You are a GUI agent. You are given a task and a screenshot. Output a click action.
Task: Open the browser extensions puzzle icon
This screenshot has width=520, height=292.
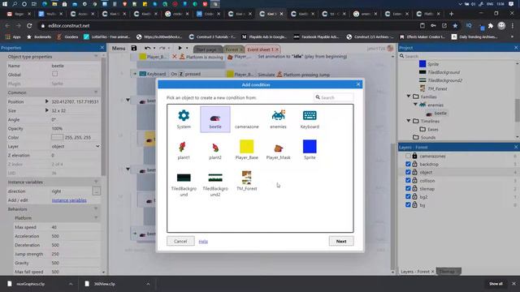491,25
